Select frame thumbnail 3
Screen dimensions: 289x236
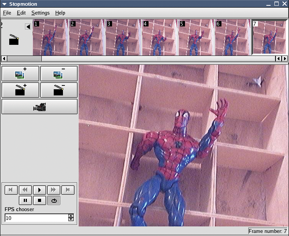point(122,37)
